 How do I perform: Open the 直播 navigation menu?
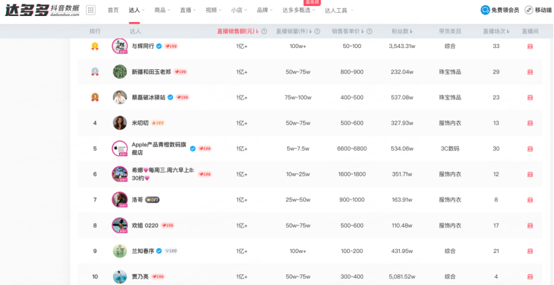[188, 10]
